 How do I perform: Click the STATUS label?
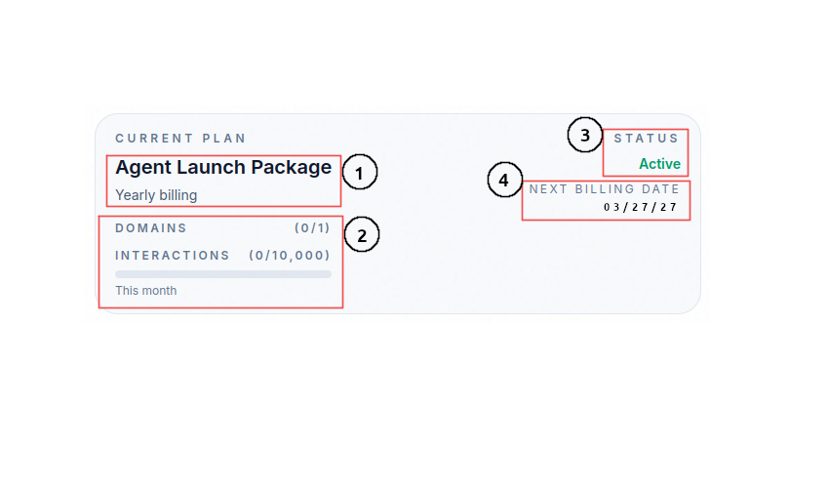click(646, 139)
